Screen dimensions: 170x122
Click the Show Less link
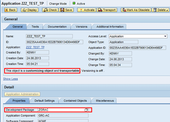click(11, 79)
